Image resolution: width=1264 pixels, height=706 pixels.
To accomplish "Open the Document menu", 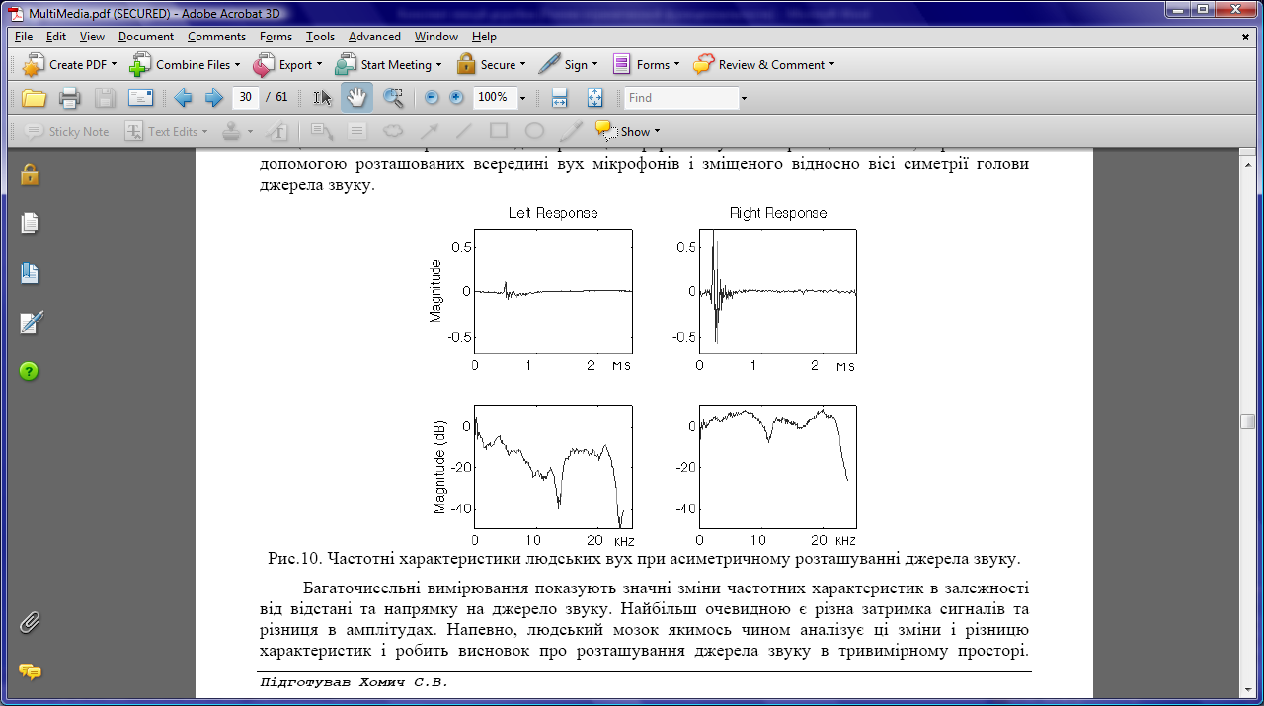I will [146, 37].
